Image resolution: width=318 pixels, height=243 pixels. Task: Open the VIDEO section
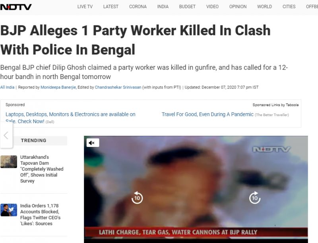[212, 7]
